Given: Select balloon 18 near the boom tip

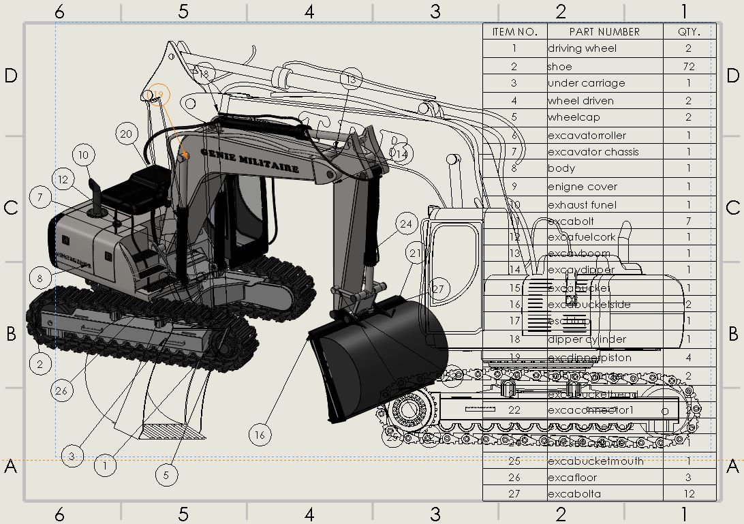Looking at the screenshot, I should coord(204,73).
